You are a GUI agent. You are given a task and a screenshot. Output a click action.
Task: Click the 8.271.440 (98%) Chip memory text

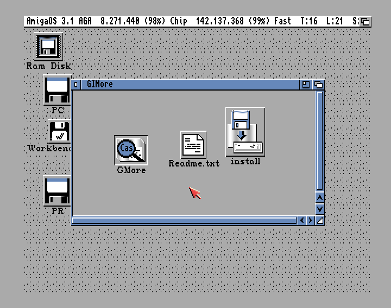[144, 21]
